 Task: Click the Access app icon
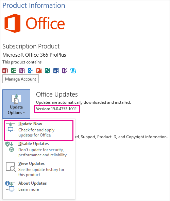(5, 71)
